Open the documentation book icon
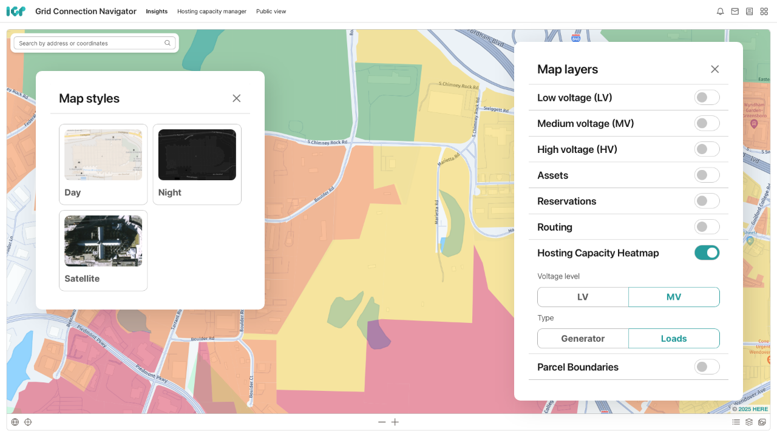 (x=750, y=12)
